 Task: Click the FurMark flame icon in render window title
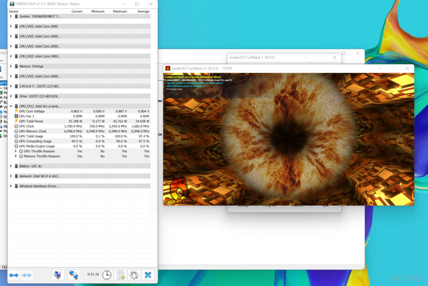(168, 68)
